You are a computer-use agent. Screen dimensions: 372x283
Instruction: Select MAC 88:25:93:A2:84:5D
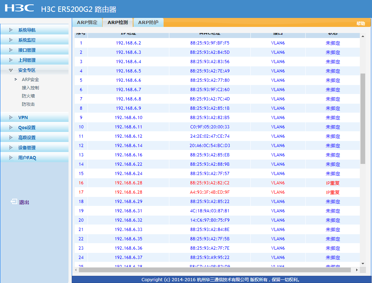point(210,52)
